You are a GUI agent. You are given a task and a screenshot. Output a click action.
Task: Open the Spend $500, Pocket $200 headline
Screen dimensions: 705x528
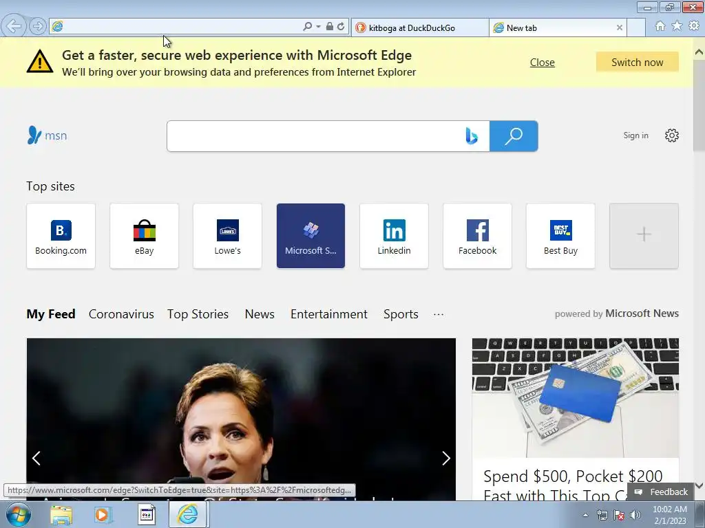coord(573,486)
